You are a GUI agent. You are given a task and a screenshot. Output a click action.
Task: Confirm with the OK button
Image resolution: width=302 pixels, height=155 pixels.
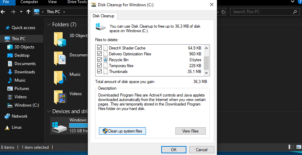click(174, 149)
